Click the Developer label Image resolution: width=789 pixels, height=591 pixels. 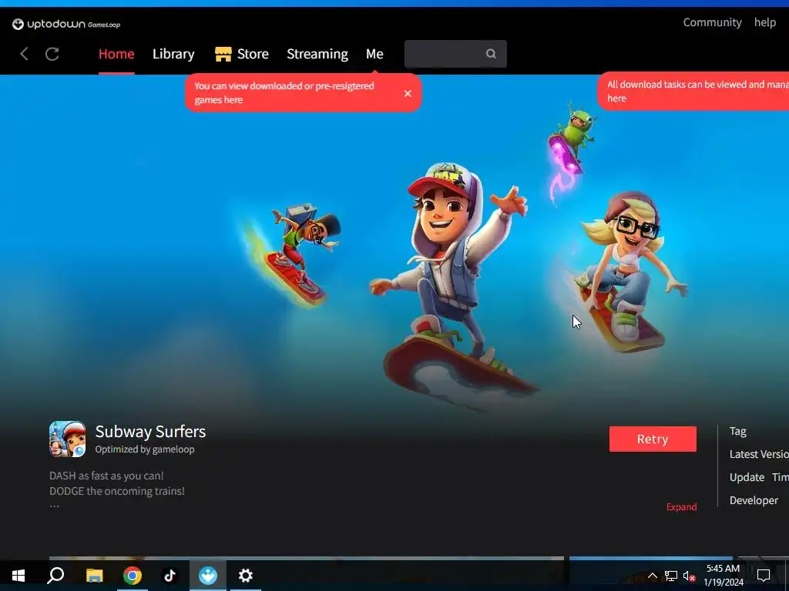click(754, 500)
